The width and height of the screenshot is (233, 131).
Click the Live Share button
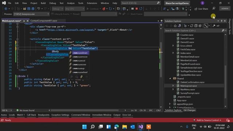[201, 9]
